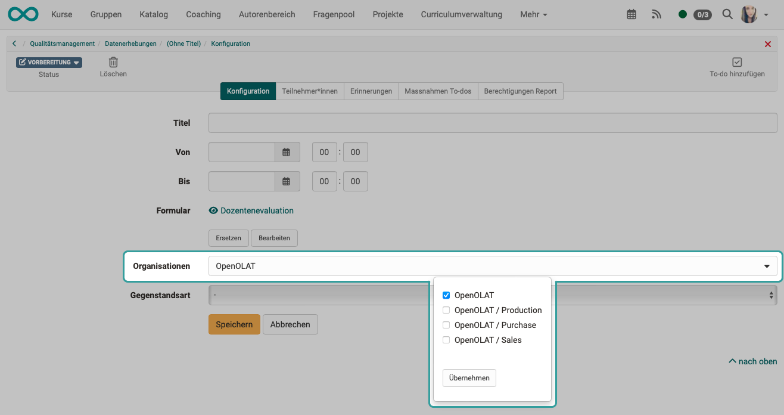784x415 pixels.
Task: Click the user profile avatar picture
Action: click(748, 14)
